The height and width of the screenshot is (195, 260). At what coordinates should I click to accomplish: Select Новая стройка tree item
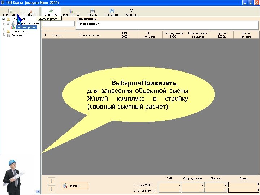tap(26, 27)
